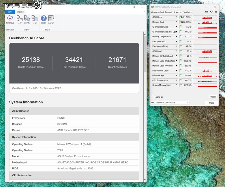Open Memory Controller Load sensor dropdown
This screenshot has width=225, height=187.
pyautogui.click(x=176, y=56)
